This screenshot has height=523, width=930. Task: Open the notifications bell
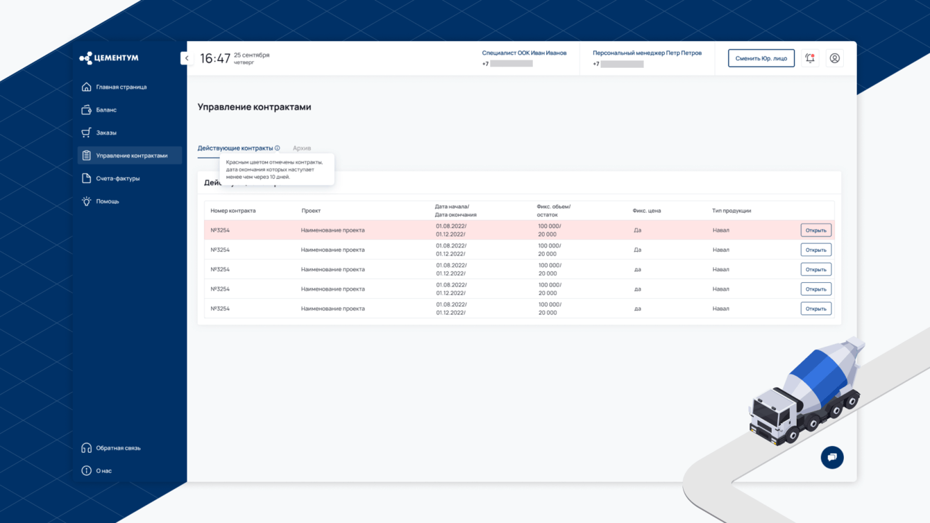[x=810, y=58]
